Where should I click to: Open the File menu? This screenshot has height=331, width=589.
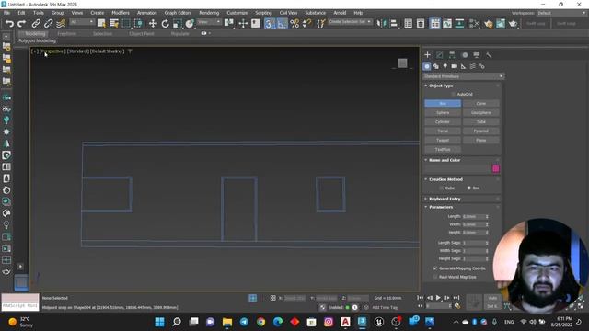tap(6, 13)
